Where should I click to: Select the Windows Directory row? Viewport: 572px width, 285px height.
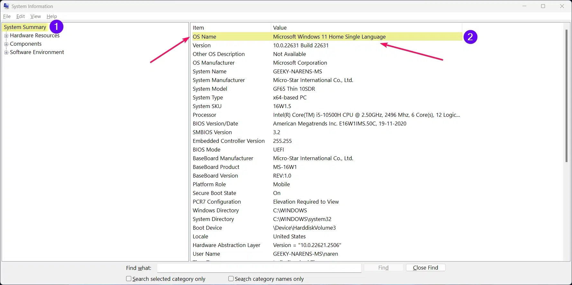coord(327,210)
